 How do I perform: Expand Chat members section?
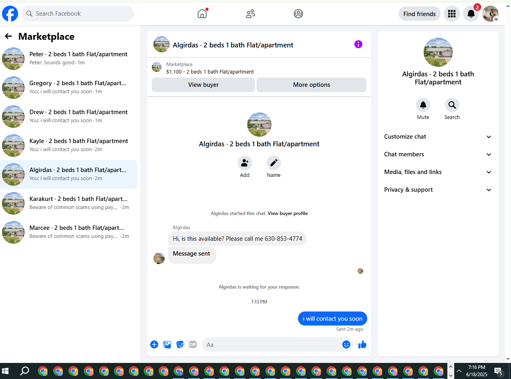coord(438,154)
